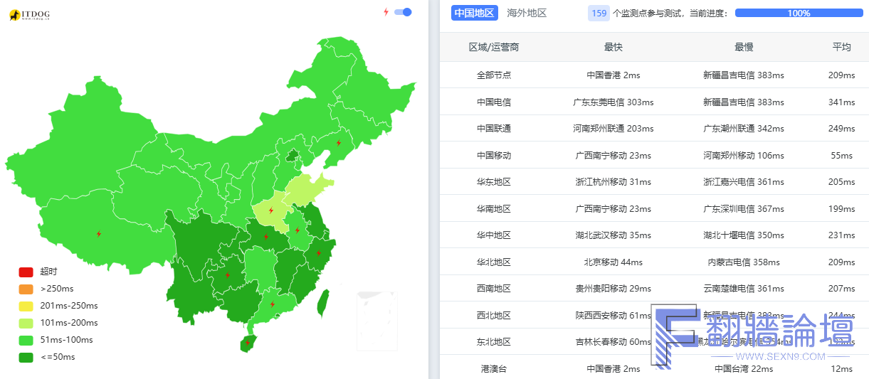Screen dimensions: 869x379
Task: Click the 100% progress bar
Action: (799, 13)
